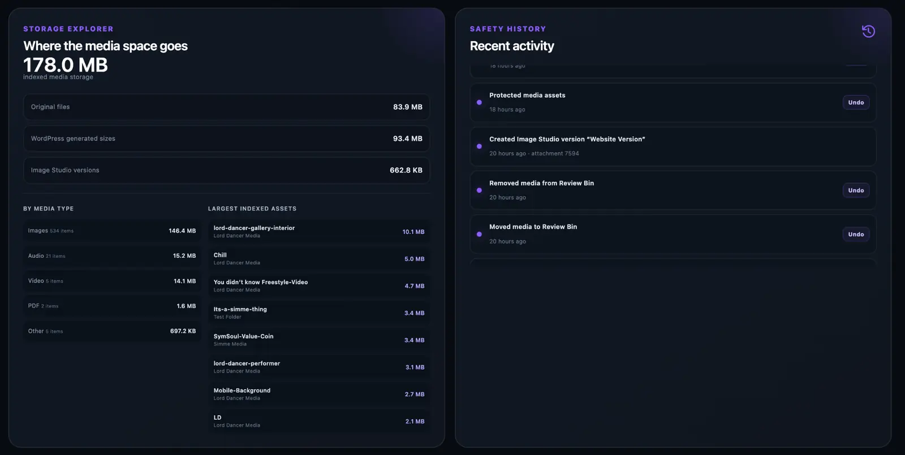This screenshot has width=905, height=455.
Task: Click Removed media from Review Bin title
Action: tap(541, 183)
